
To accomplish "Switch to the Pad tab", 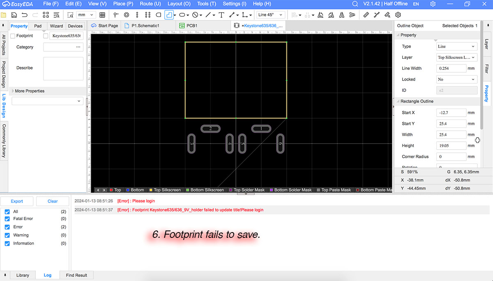I will [38, 26].
